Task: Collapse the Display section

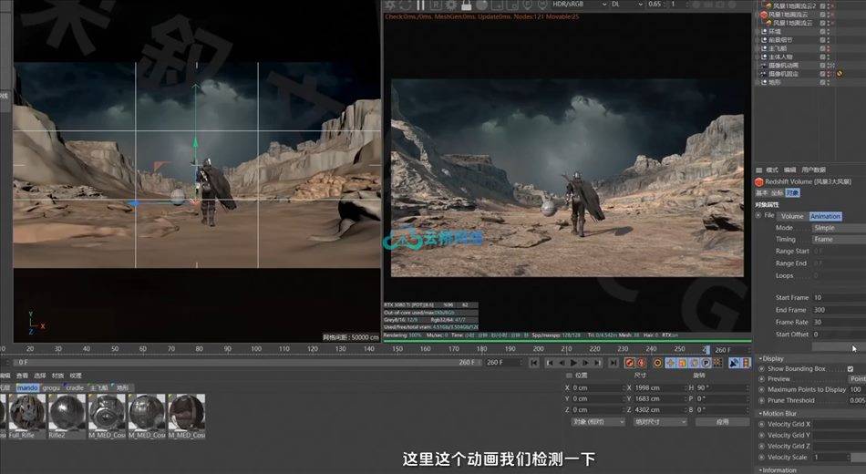Action: [771, 358]
